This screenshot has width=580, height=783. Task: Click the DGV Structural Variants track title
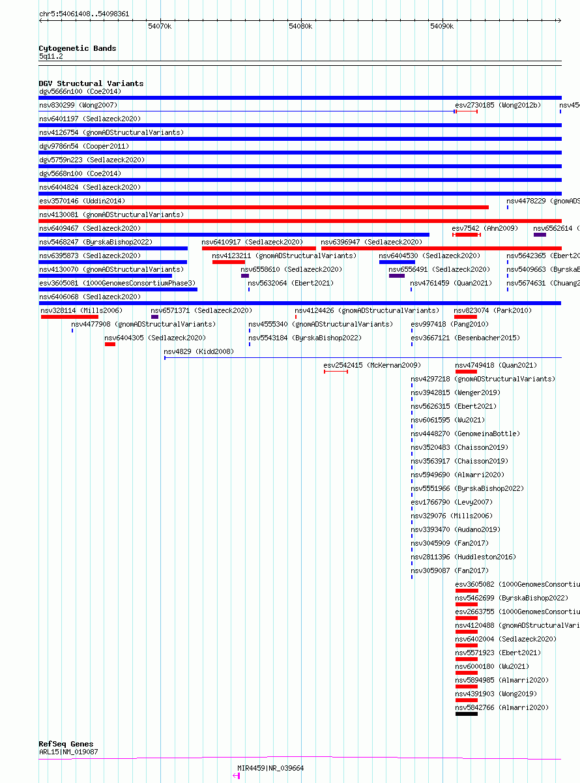(91, 83)
